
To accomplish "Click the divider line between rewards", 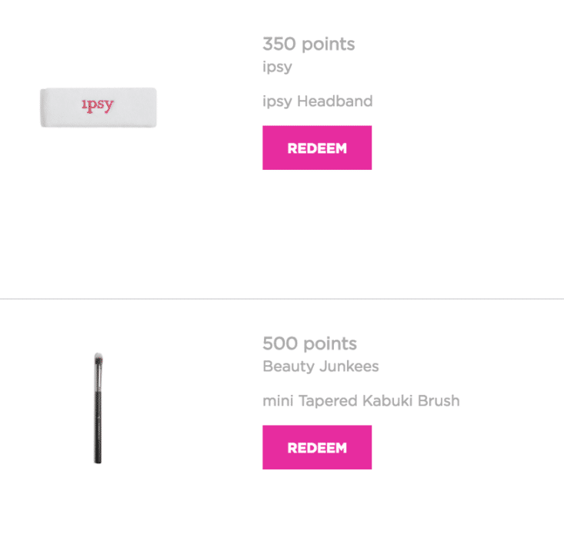I will pyautogui.click(x=282, y=298).
